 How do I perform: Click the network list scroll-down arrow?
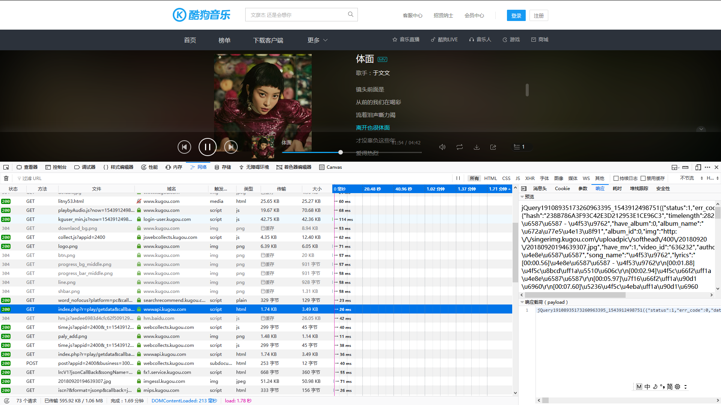click(x=515, y=393)
